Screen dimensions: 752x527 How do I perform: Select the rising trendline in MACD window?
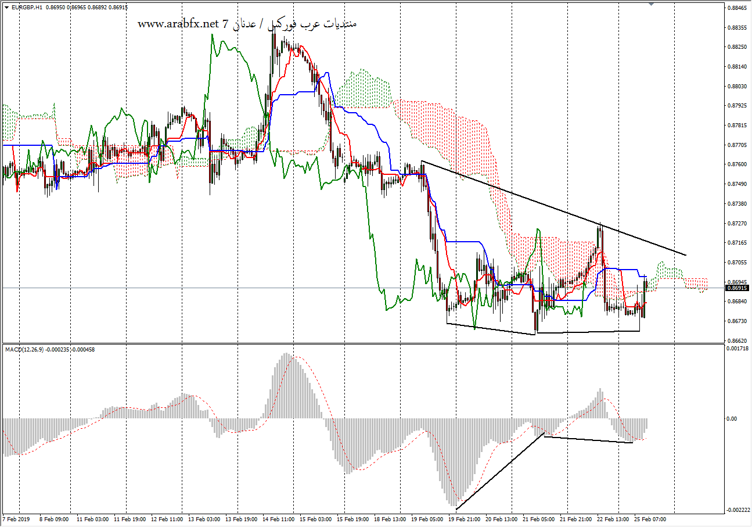tap(500, 471)
